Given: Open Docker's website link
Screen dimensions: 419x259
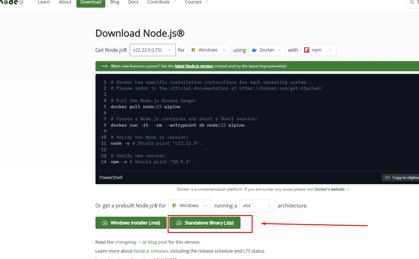Looking at the screenshot, I should [x=332, y=189].
